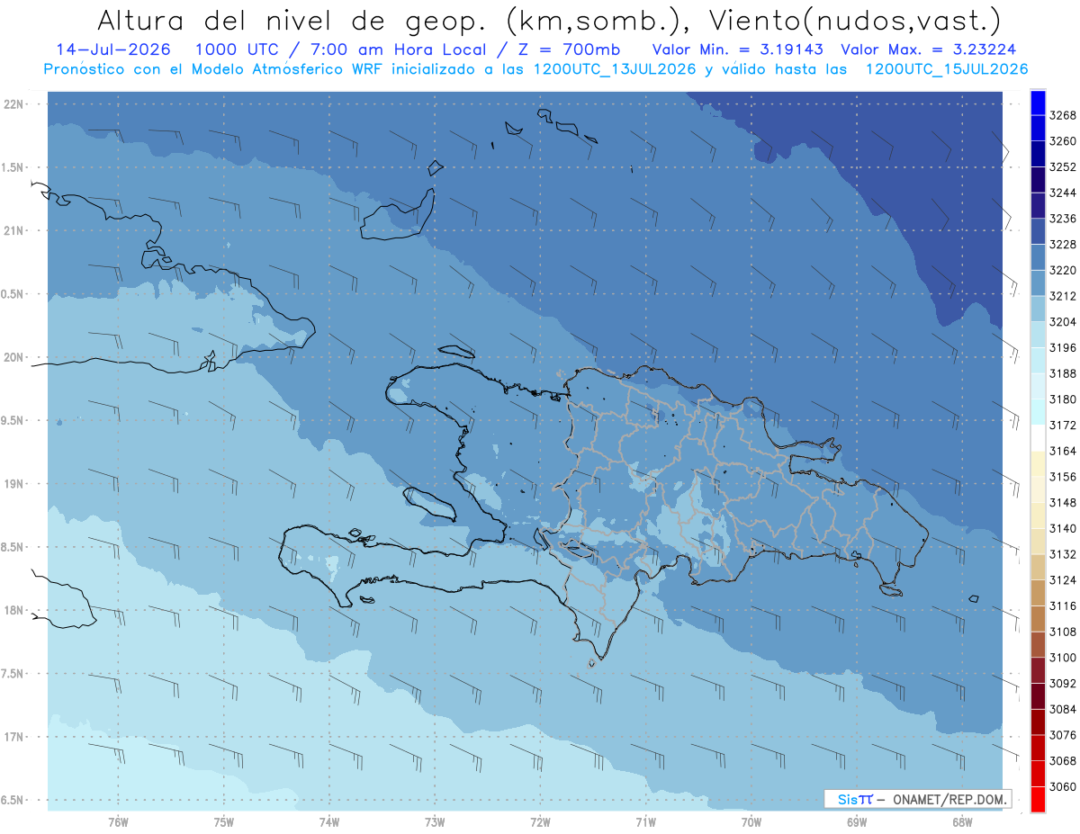This screenshot has width=1080, height=834.
Task: Click the colorbar label "3236"
Action: pos(1063,219)
